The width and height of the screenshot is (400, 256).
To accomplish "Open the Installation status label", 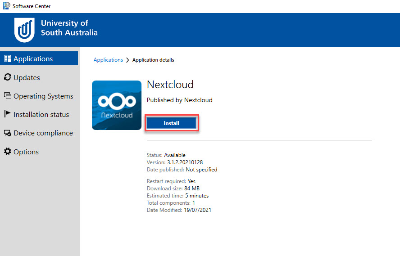I will click(x=41, y=114).
